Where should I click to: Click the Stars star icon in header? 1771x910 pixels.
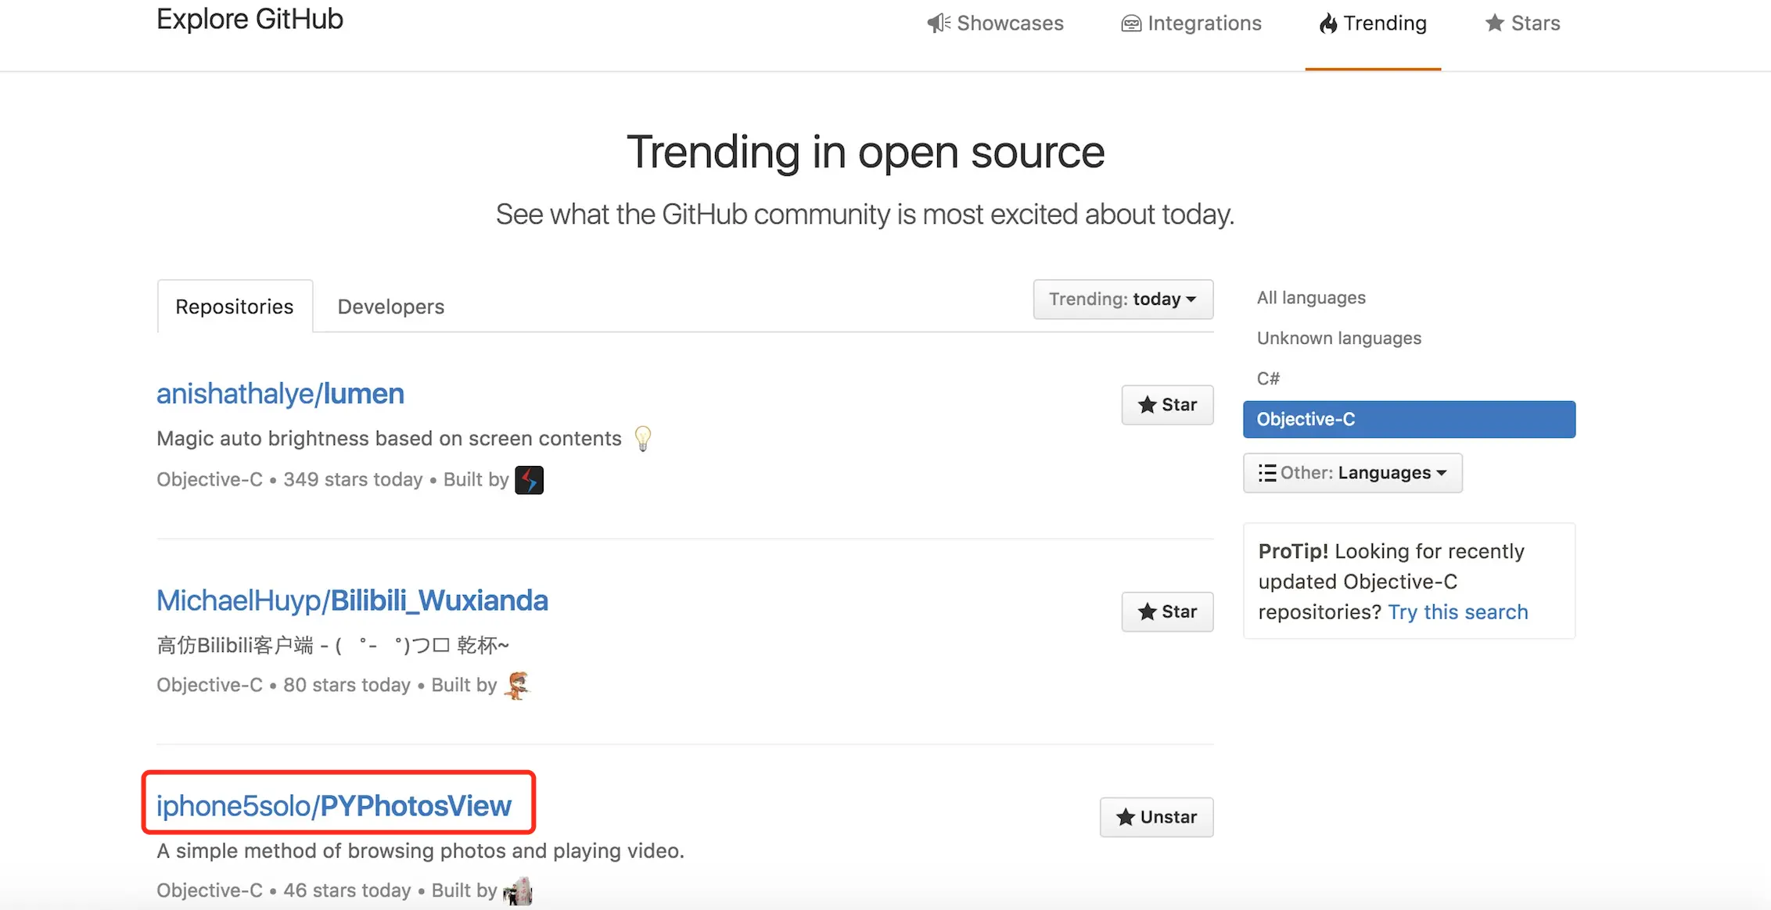coord(1494,23)
